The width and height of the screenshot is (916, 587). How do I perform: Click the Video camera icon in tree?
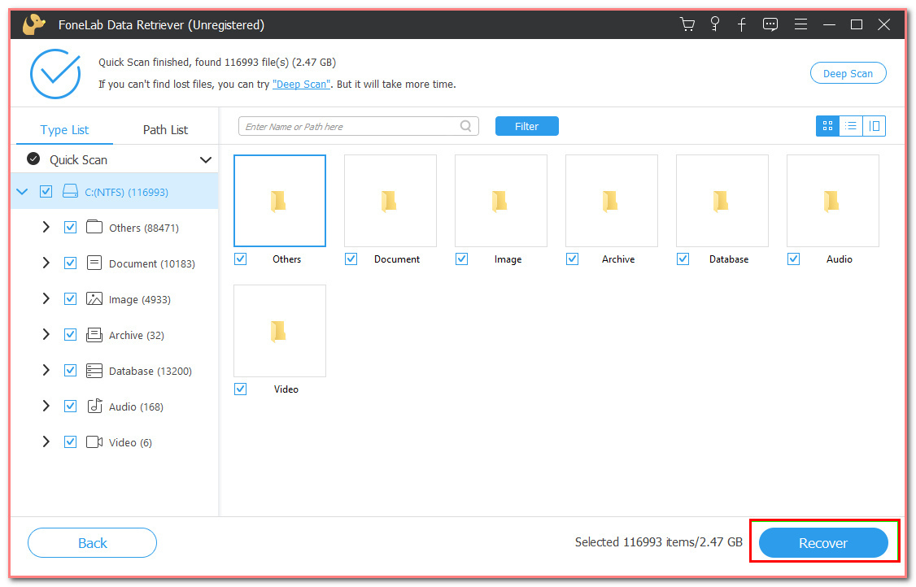pos(94,441)
